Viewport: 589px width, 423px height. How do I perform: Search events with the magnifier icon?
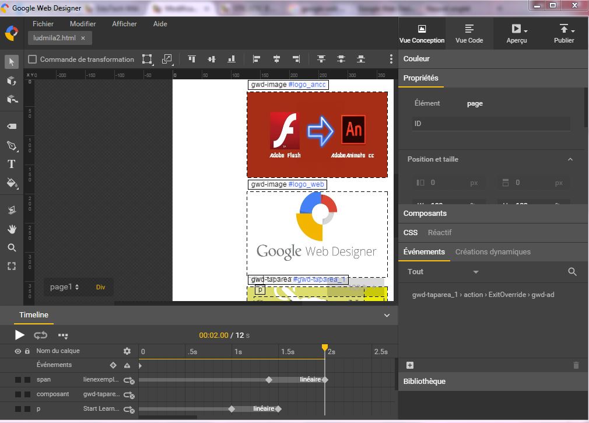(572, 272)
